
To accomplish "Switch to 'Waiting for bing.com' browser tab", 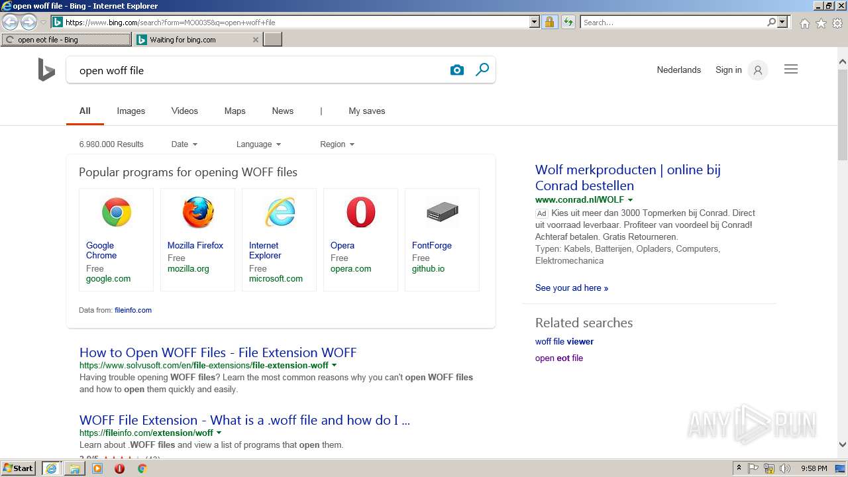I will coord(198,40).
